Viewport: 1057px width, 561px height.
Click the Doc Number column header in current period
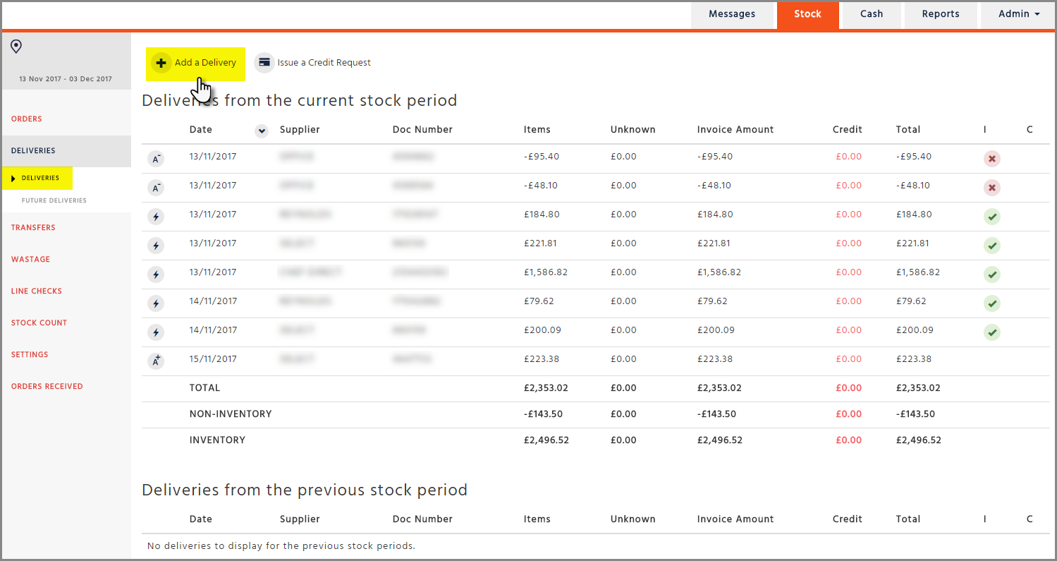pos(422,129)
